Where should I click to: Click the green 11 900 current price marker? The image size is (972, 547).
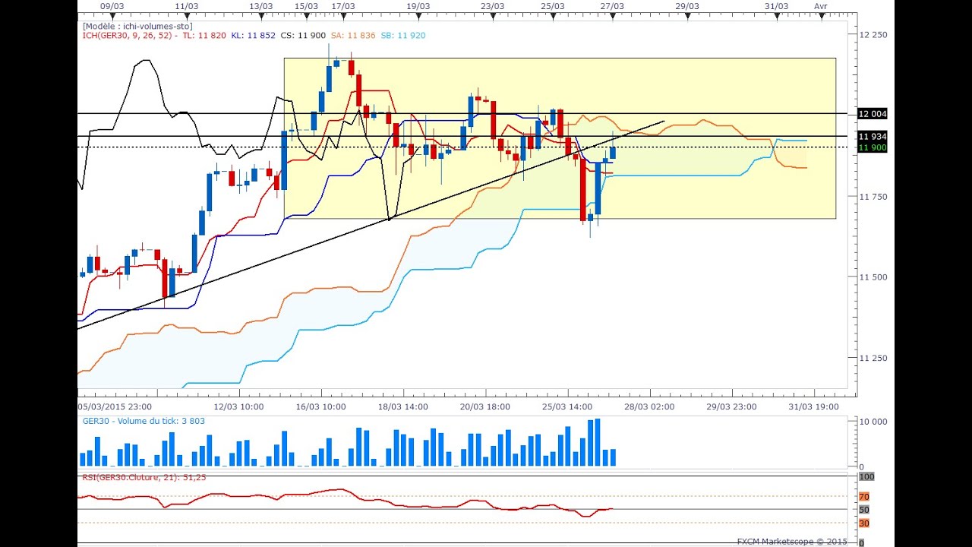(x=873, y=147)
